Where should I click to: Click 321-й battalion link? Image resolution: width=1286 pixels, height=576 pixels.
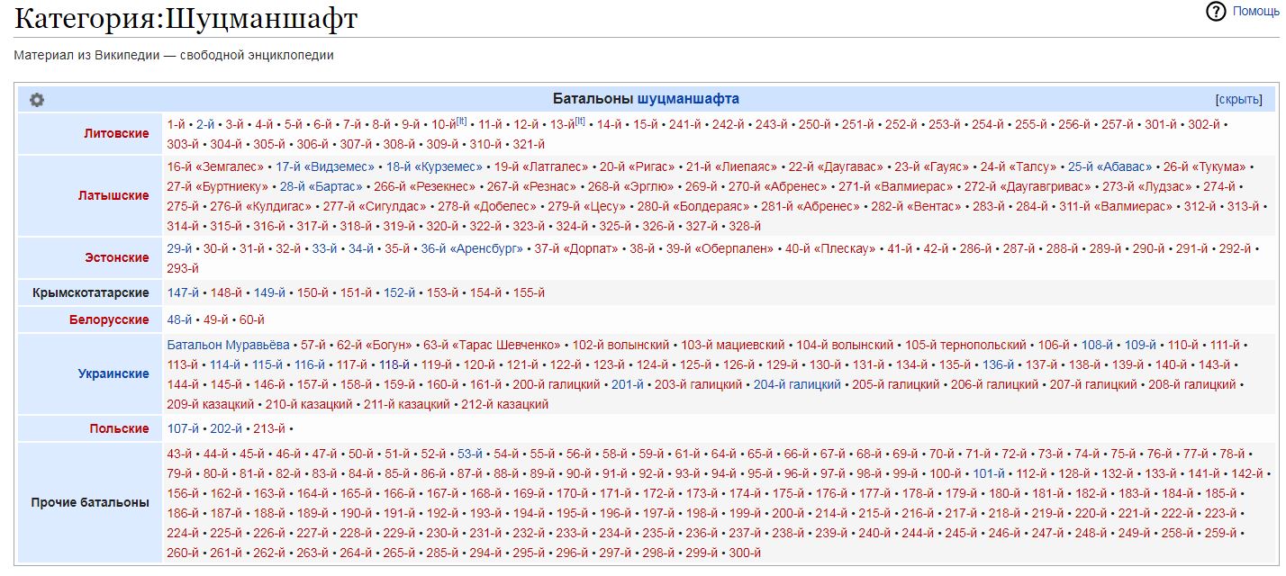(530, 144)
